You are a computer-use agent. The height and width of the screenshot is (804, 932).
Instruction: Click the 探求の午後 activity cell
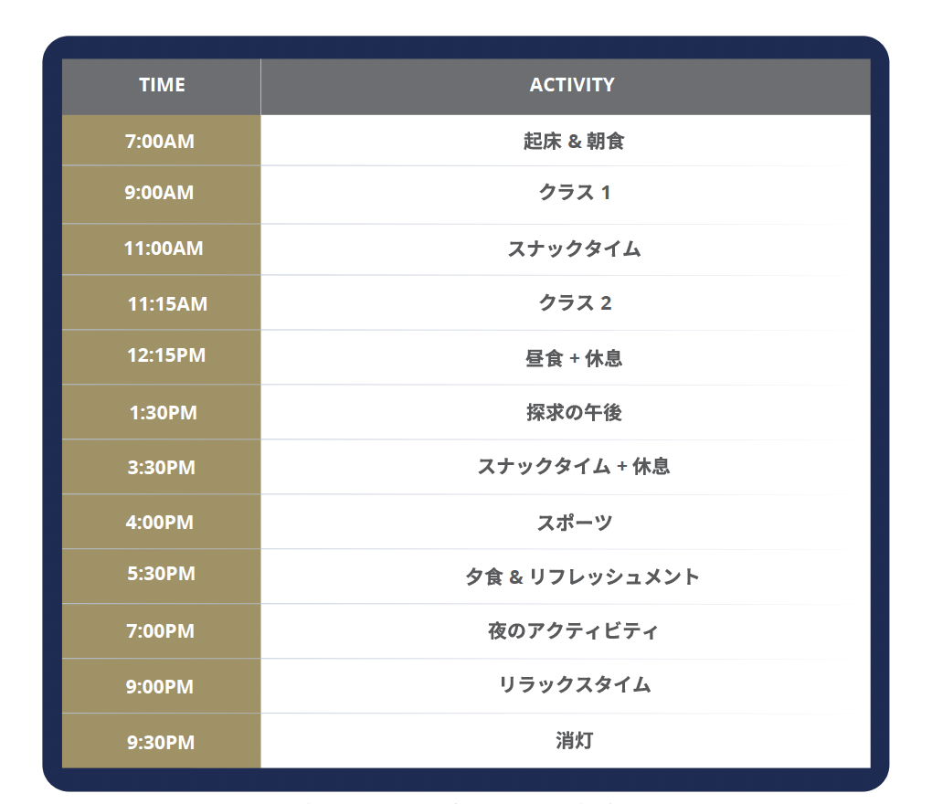pos(574,412)
